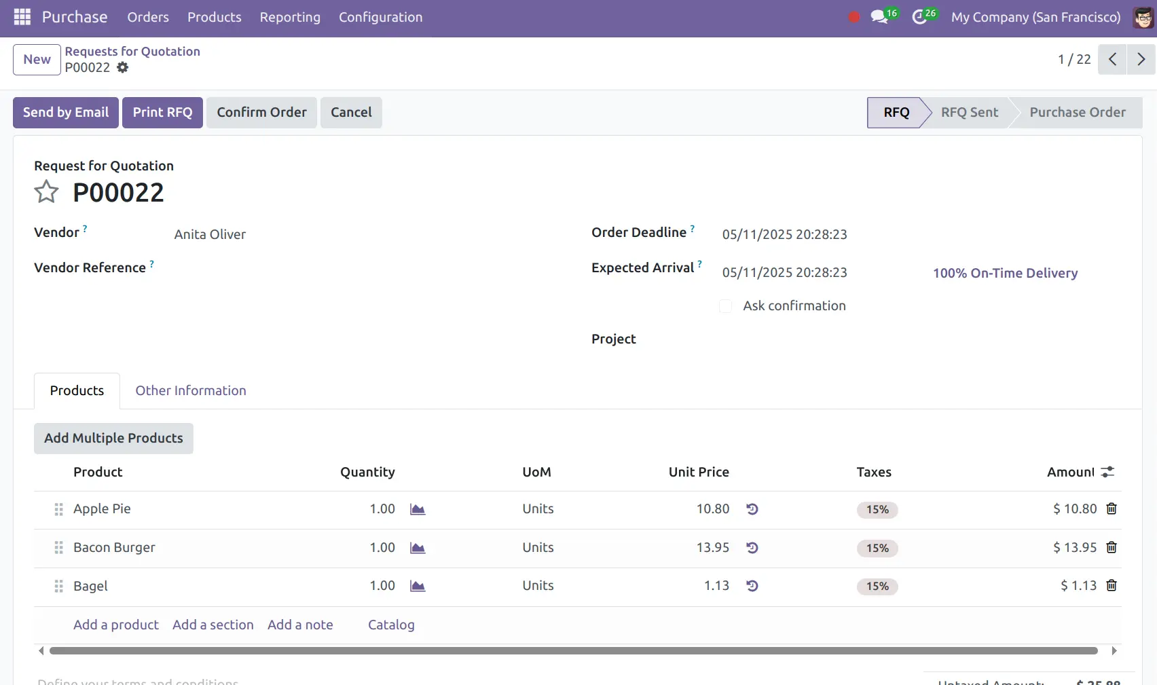The image size is (1157, 685).
Task: Go to next record arrow
Action: pos(1141,59)
